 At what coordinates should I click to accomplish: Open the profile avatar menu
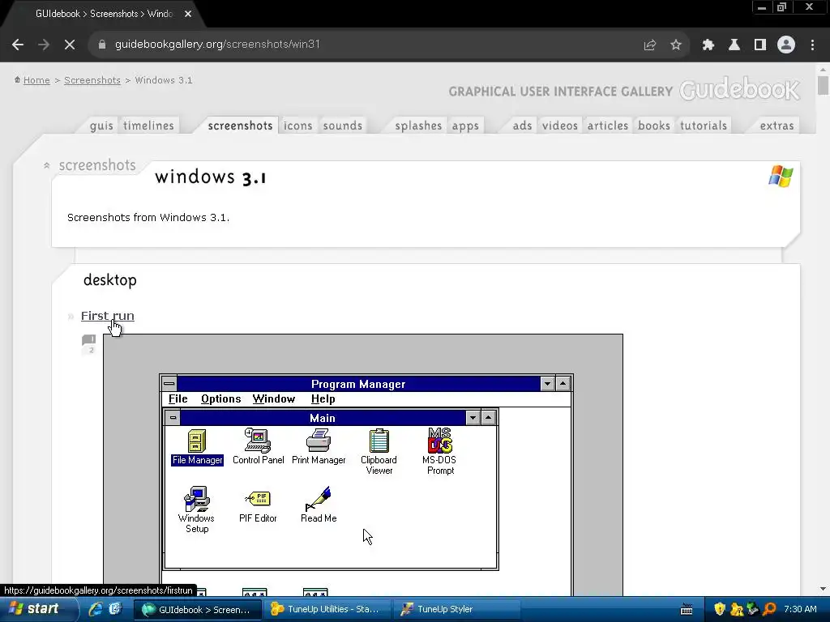coord(786,45)
